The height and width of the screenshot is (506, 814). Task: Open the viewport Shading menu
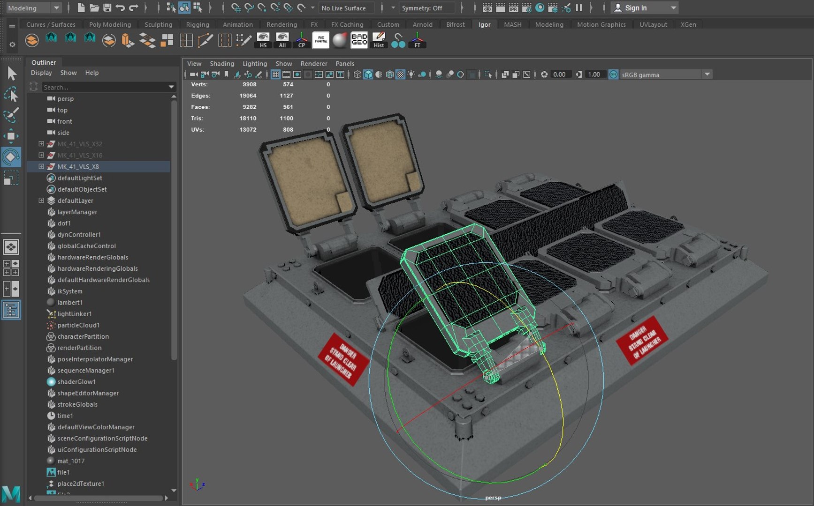pyautogui.click(x=222, y=64)
